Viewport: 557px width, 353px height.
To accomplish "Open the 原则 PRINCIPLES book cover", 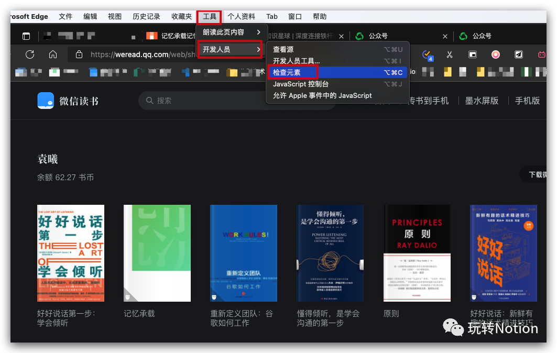I will (417, 253).
